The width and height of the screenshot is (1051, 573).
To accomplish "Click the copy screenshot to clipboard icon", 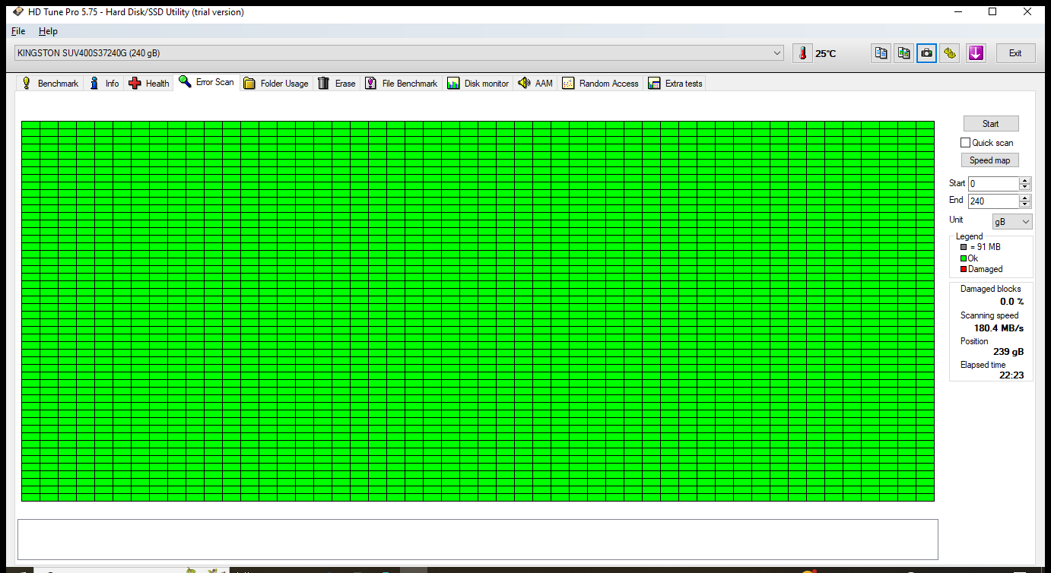I will (904, 53).
